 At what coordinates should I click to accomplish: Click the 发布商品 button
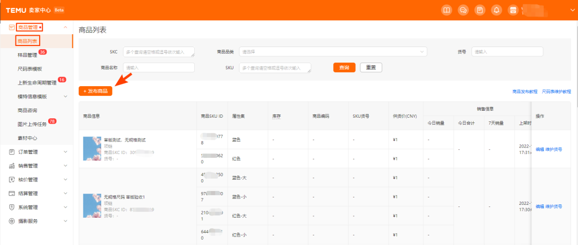pyautogui.click(x=95, y=91)
